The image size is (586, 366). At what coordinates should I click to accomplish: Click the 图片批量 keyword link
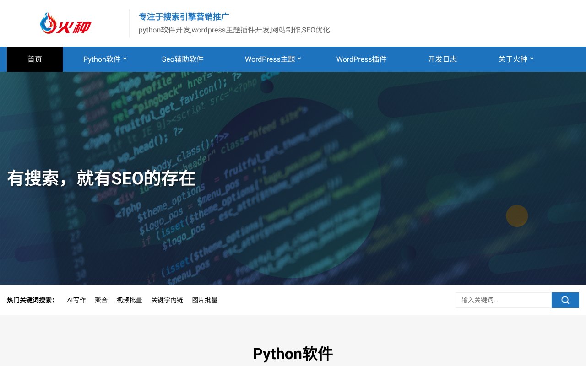pyautogui.click(x=205, y=300)
